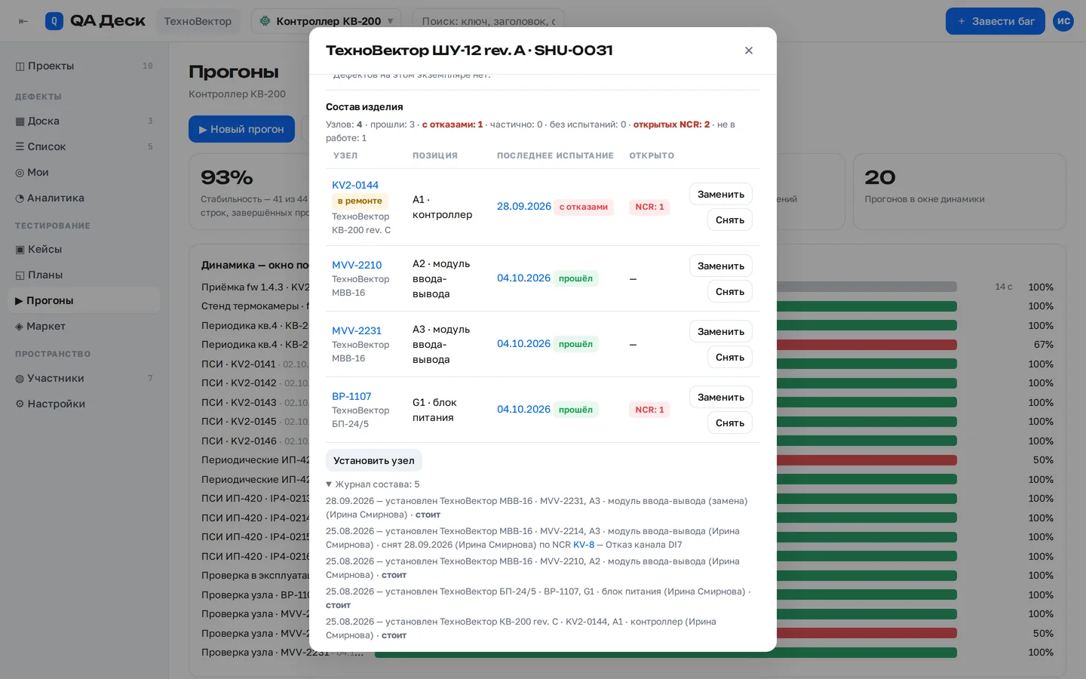Start a Новый прогон
This screenshot has height=679, width=1086.
241,129
